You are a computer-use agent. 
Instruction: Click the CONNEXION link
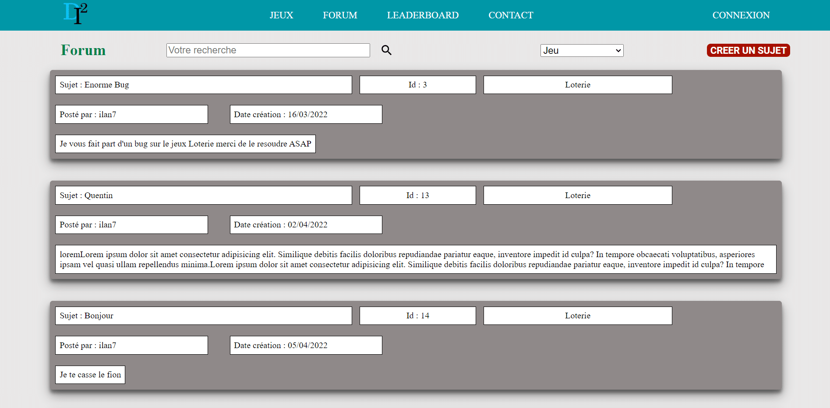(741, 15)
